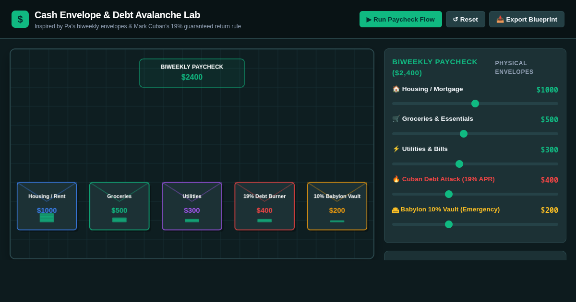Adjust the Utilities & Bills slider
Viewport: 576px width, 302px height.
pyautogui.click(x=475, y=164)
